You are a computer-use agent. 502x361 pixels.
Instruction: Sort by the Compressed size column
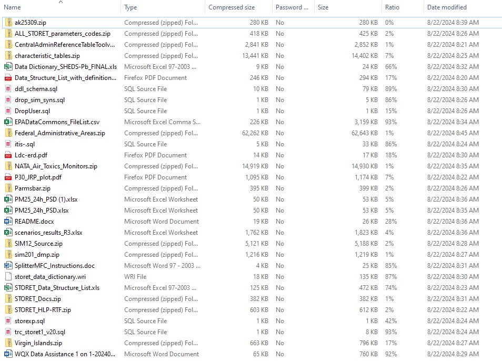coord(232,7)
